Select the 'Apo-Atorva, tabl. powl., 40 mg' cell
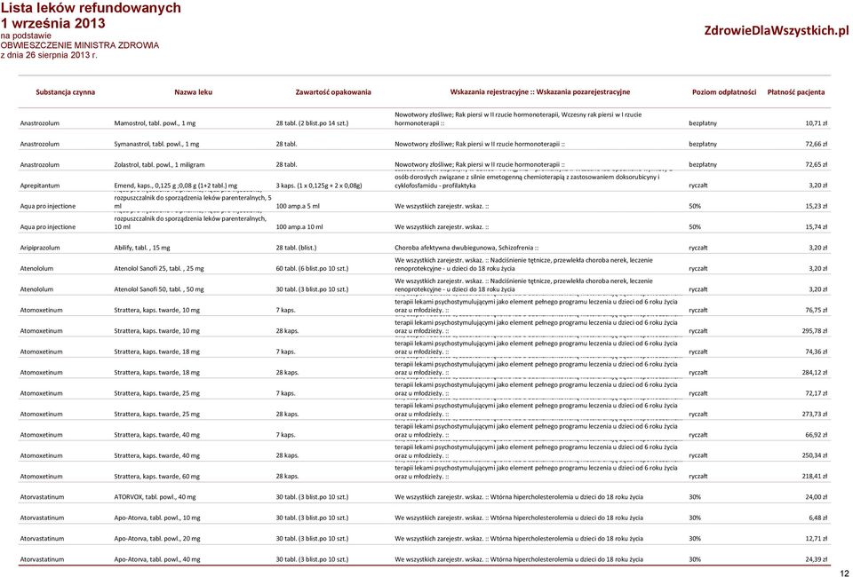The width and height of the screenshot is (853, 577). (157, 559)
